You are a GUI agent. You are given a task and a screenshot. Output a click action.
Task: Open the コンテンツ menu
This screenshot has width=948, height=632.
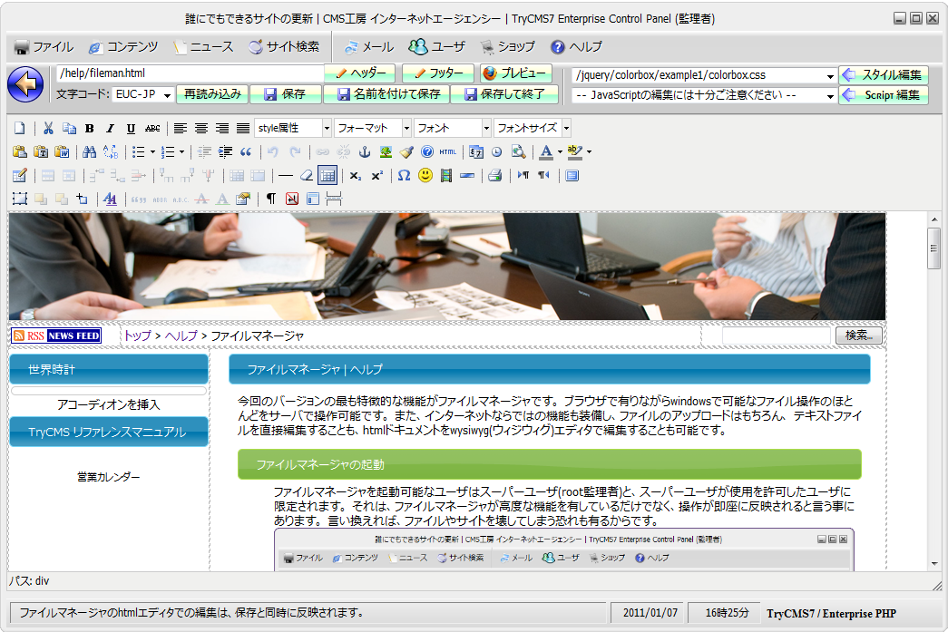[x=122, y=47]
